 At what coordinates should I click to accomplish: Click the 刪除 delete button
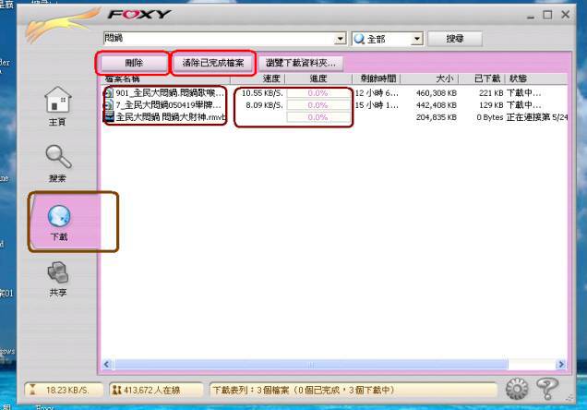coord(134,63)
